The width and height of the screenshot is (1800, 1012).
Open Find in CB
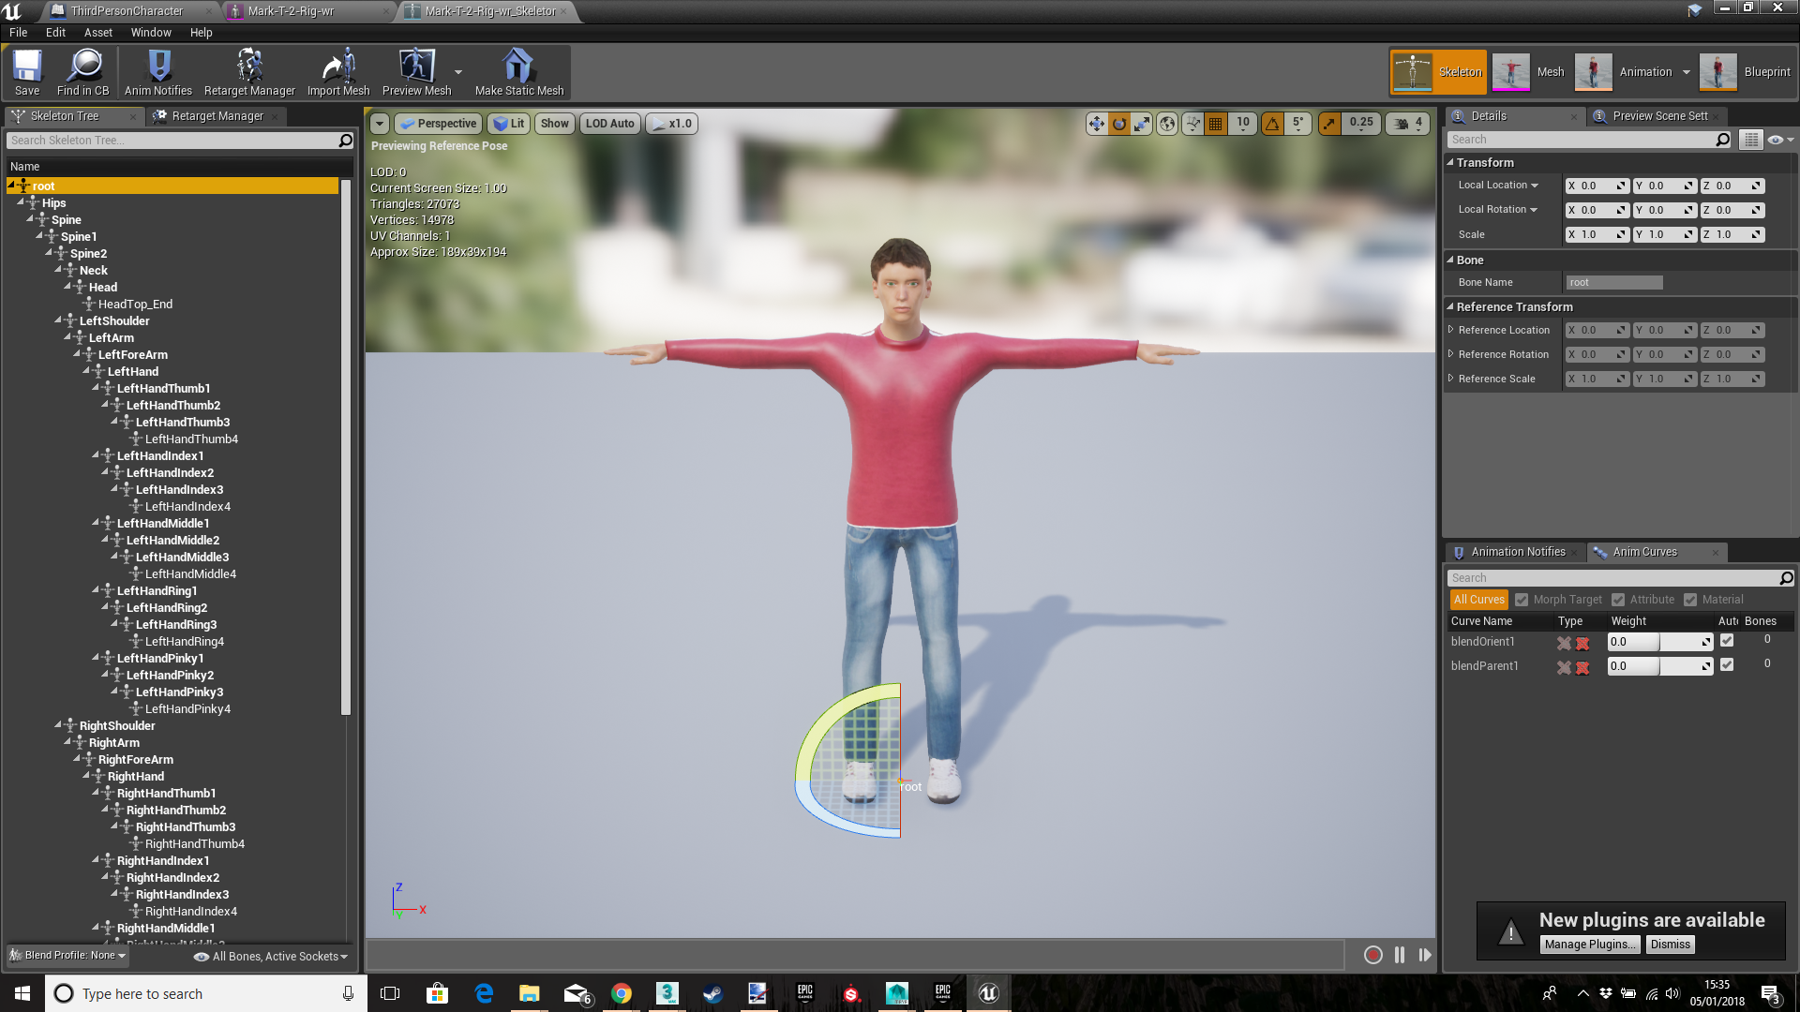pos(83,73)
